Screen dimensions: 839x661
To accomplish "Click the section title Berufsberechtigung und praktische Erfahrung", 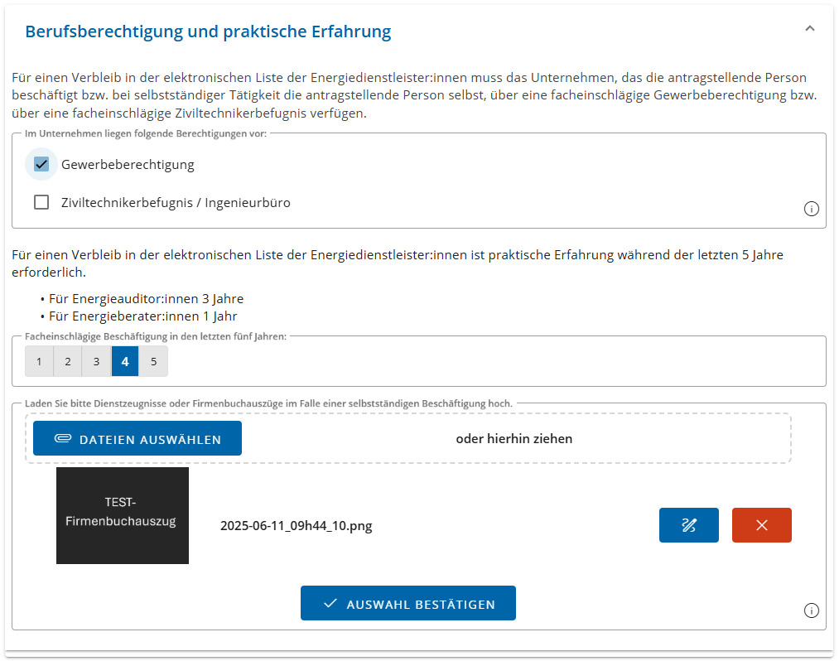I will click(208, 31).
